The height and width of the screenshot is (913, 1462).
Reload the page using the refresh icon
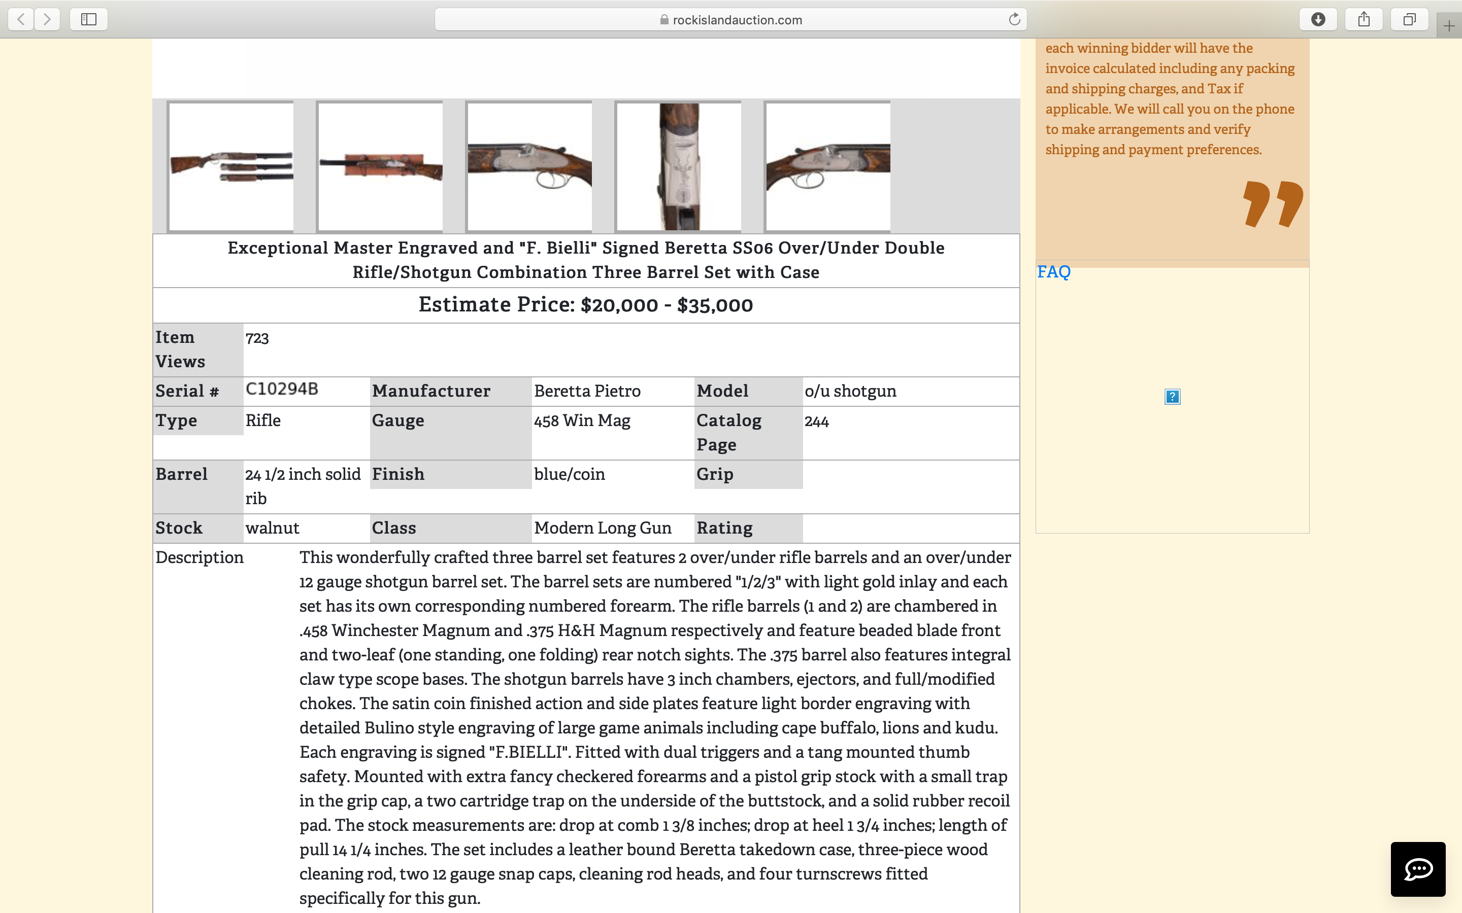tap(1014, 19)
